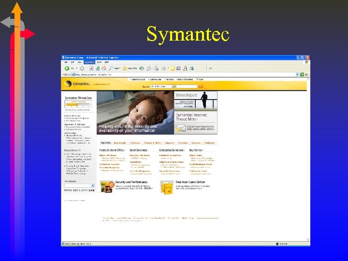Open the Mail button dropdown arrow
Viewport: 348px width, 261px height.
coord(152,68)
